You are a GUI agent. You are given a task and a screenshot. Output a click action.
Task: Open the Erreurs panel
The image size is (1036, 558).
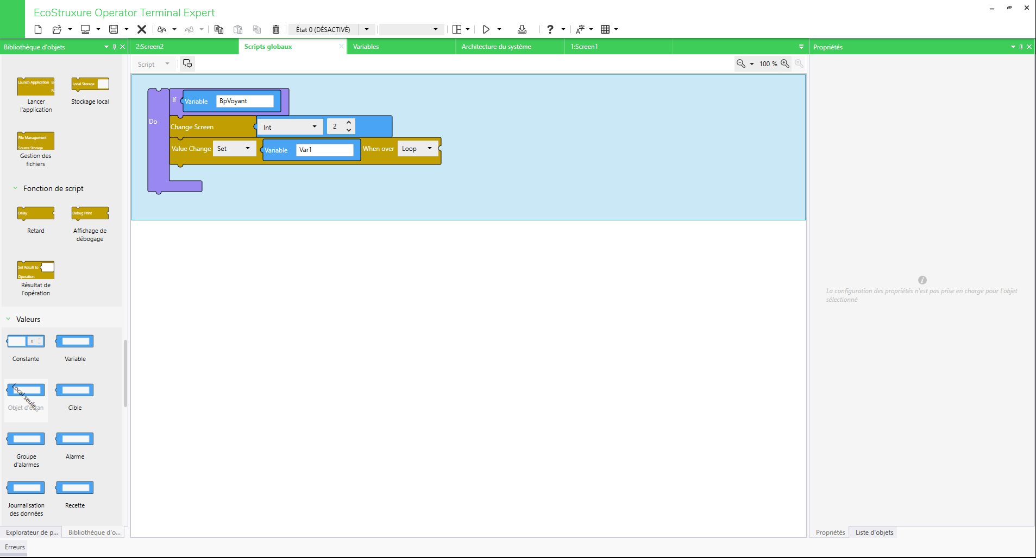[15, 547]
